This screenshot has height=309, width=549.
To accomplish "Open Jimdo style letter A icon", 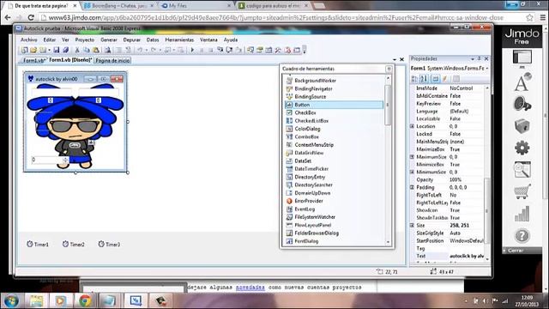I will pyautogui.click(x=522, y=82).
